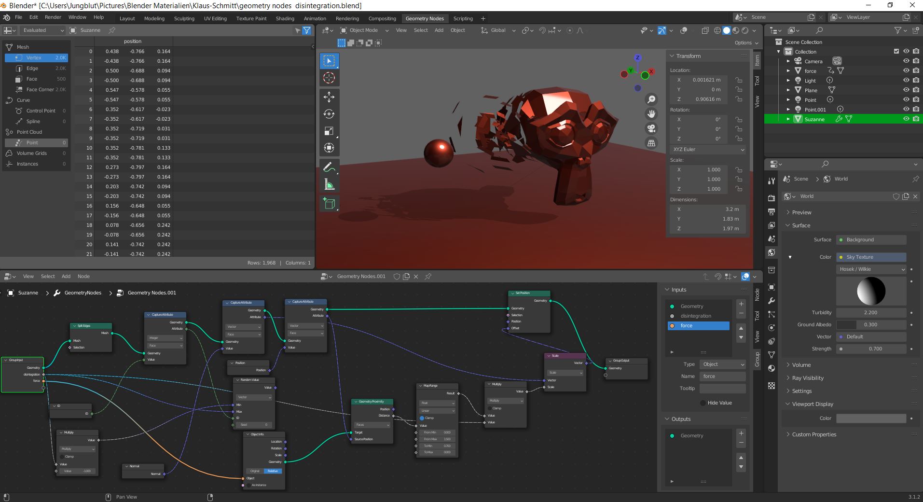Click the zoom magnifier viewport icon

click(x=651, y=99)
